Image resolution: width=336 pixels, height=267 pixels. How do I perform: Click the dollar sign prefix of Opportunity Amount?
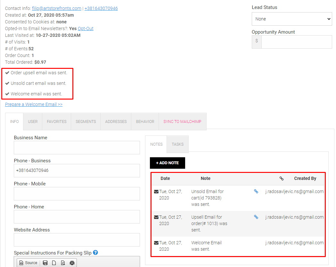click(x=257, y=42)
